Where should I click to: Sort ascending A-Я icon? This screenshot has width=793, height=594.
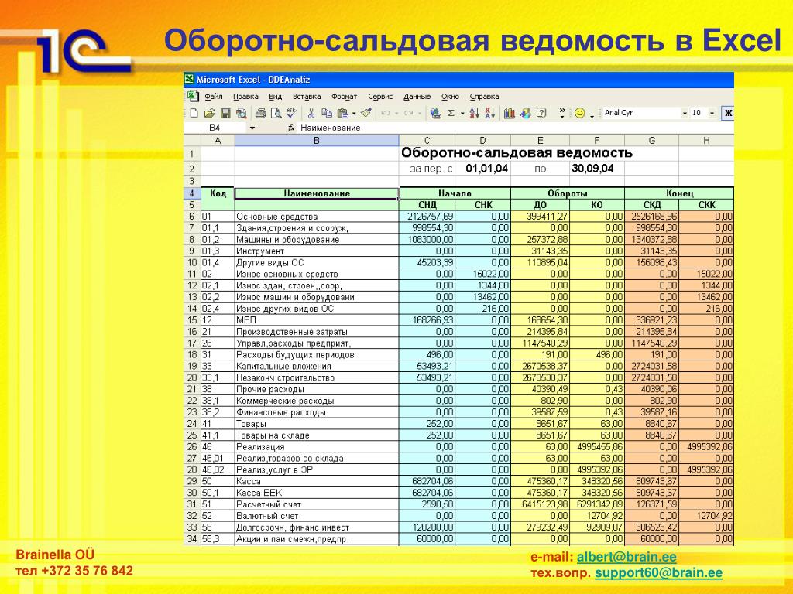[x=474, y=113]
